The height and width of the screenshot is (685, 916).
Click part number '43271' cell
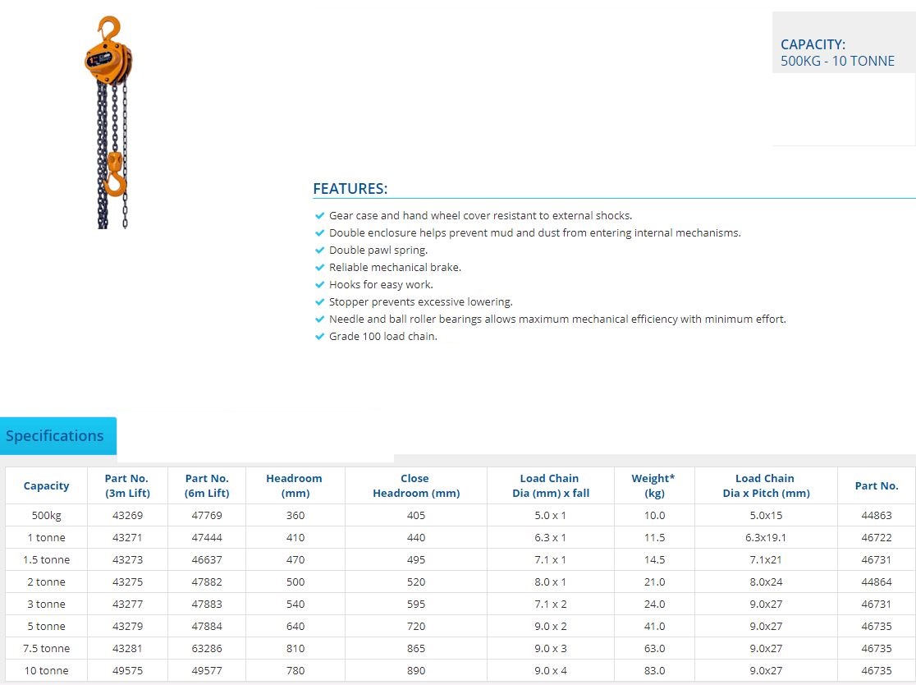(x=127, y=538)
